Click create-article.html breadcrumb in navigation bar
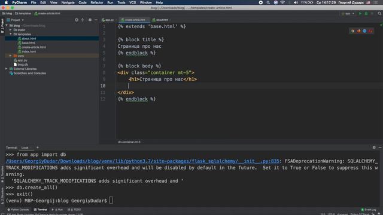 (47, 14)
